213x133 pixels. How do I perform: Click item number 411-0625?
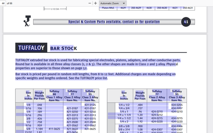pyautogui.click(x=54, y=129)
